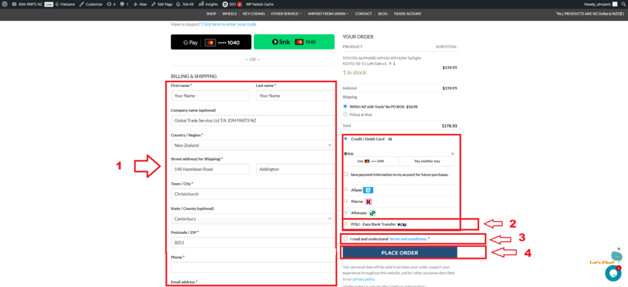Select Within NZ with Track shipping
Screen dimensions: 628x287
[345, 106]
